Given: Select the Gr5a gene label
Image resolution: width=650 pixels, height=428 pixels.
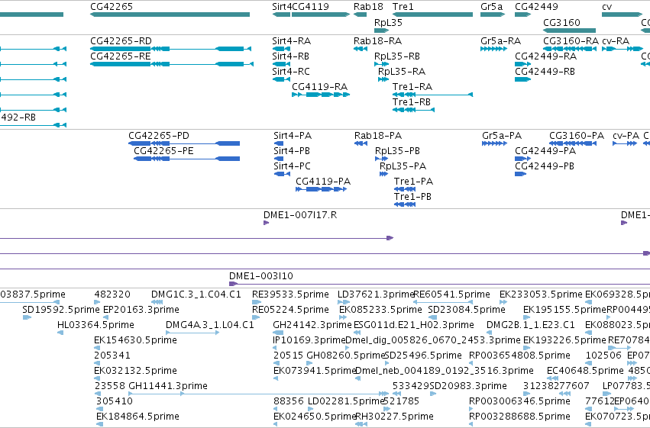Looking at the screenshot, I should pos(491,7).
